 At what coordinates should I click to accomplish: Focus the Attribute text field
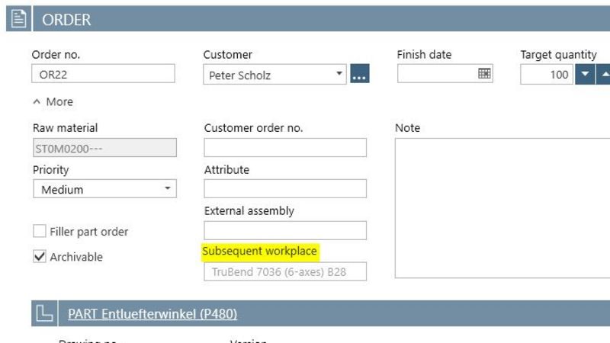point(285,188)
